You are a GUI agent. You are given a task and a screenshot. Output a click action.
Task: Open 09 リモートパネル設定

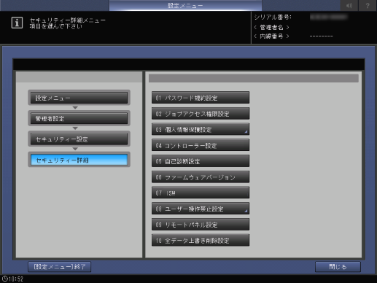(201, 224)
